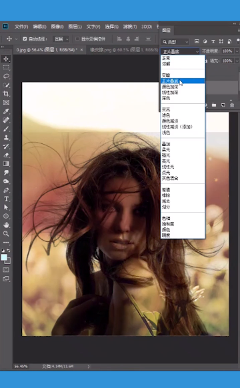Select the Eyedropper tool
The width and height of the screenshot is (240, 388).
[x=6, y=111]
